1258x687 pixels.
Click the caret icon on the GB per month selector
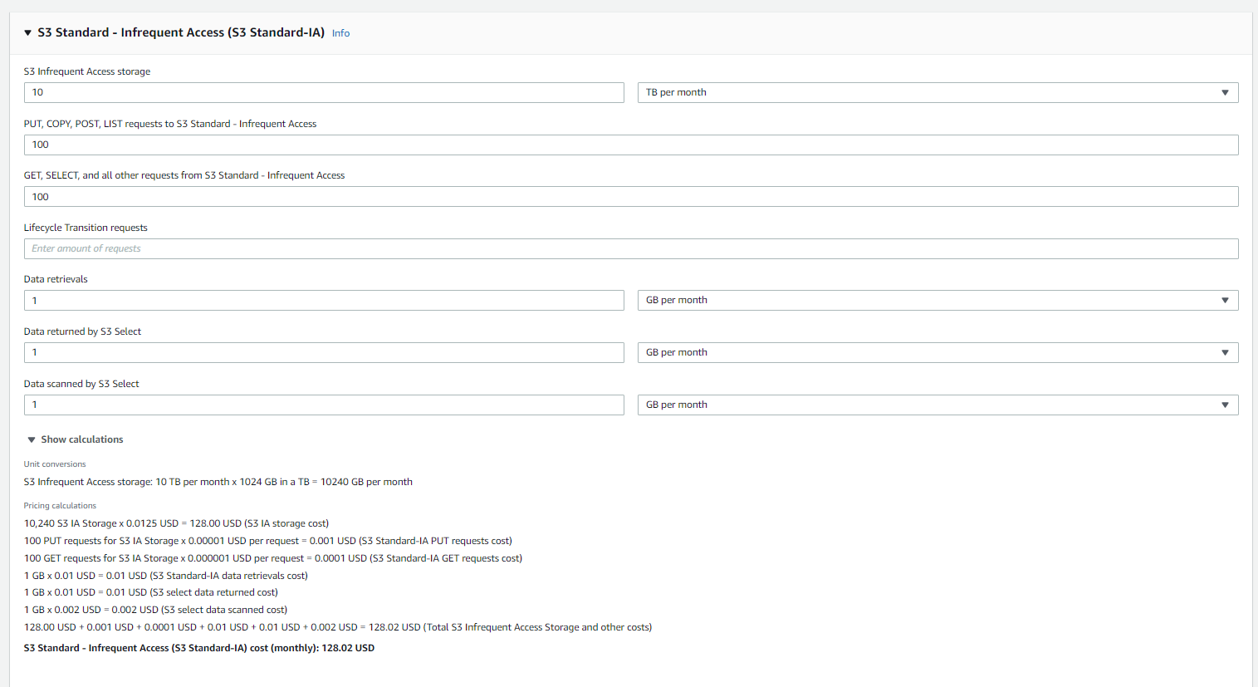(x=1226, y=300)
